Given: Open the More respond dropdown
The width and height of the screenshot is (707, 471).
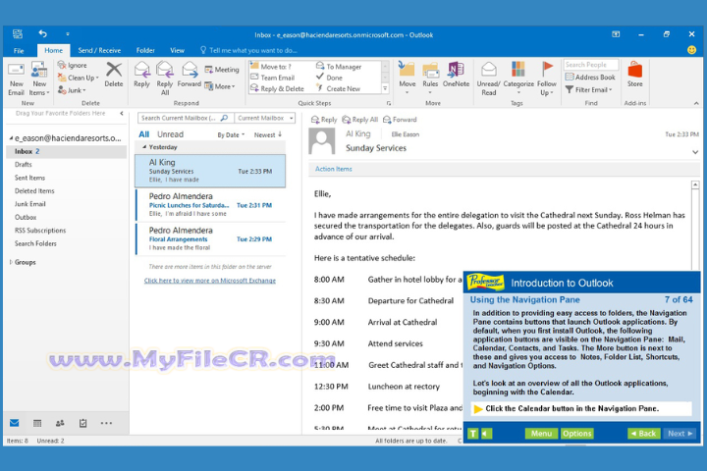Looking at the screenshot, I should click(220, 86).
